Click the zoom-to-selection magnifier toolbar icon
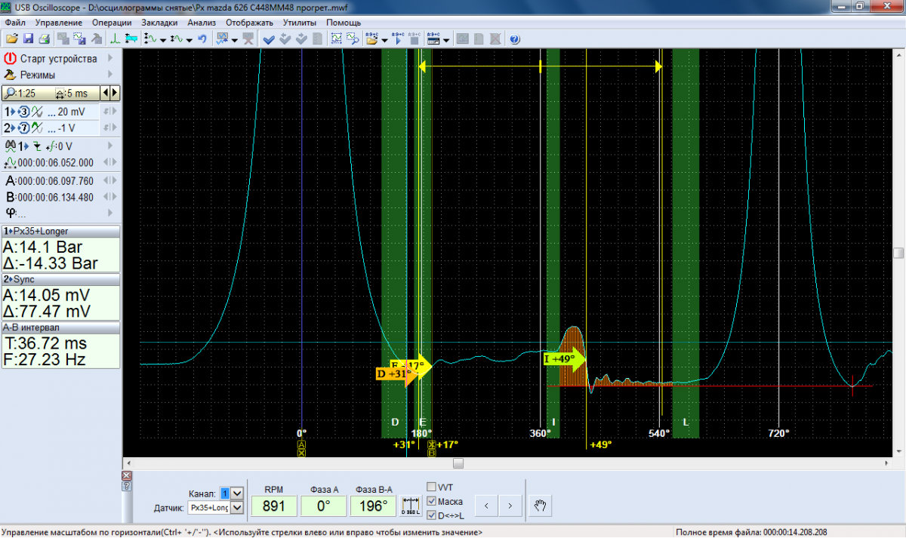 coord(353,38)
